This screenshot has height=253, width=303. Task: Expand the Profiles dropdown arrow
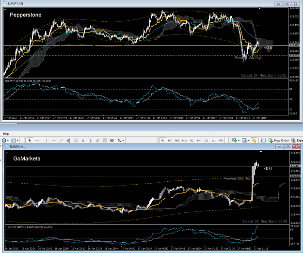click(248, 141)
